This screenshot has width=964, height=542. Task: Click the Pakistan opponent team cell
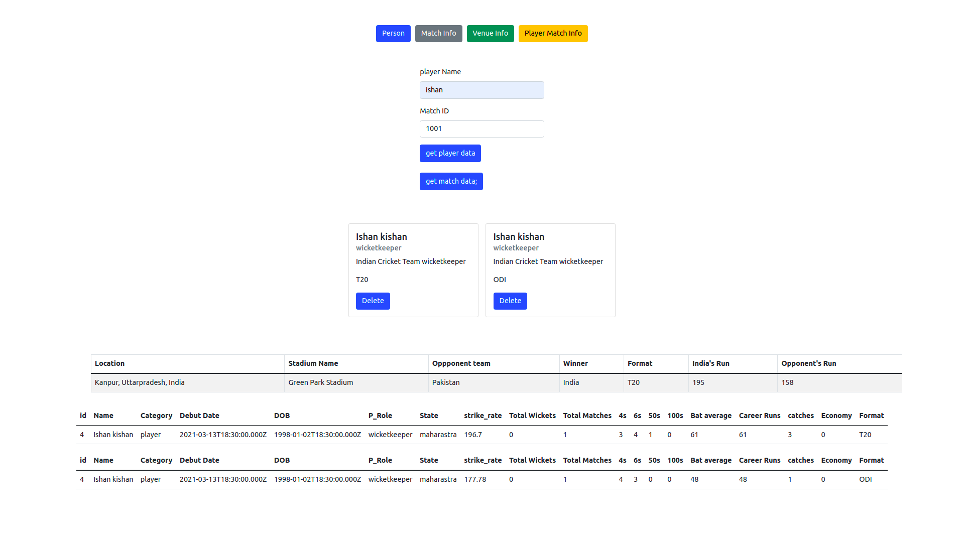click(446, 382)
